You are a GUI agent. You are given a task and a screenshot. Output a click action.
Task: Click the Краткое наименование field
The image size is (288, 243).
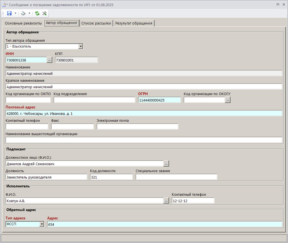[x=144, y=87]
